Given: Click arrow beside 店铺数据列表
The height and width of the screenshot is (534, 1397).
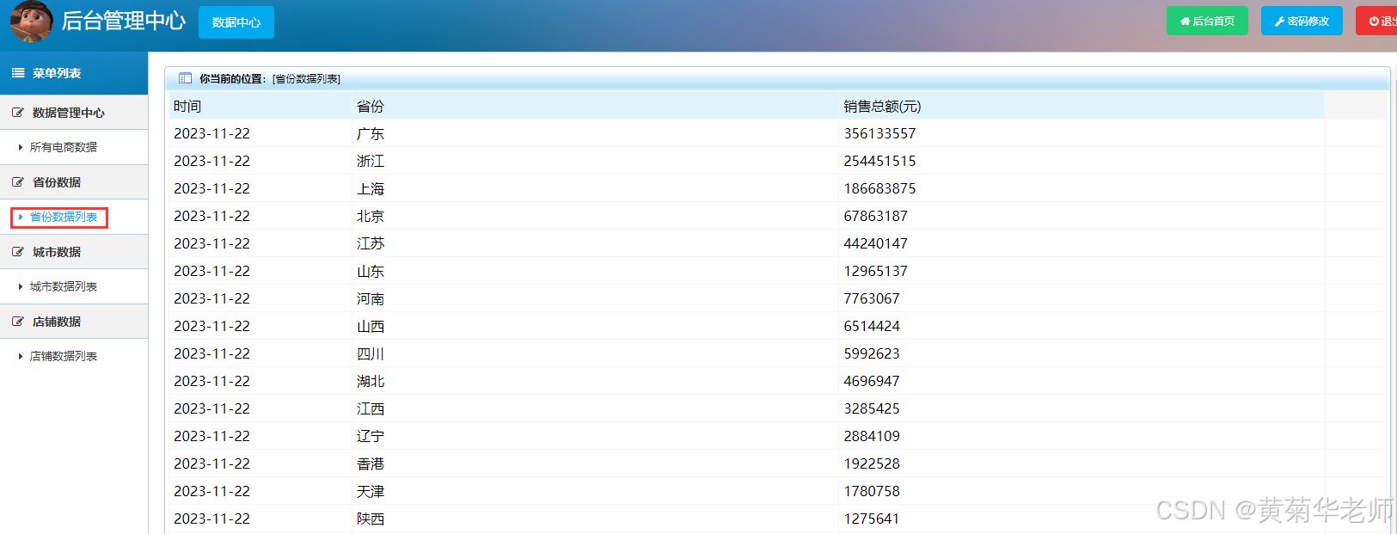Looking at the screenshot, I should click(x=21, y=356).
